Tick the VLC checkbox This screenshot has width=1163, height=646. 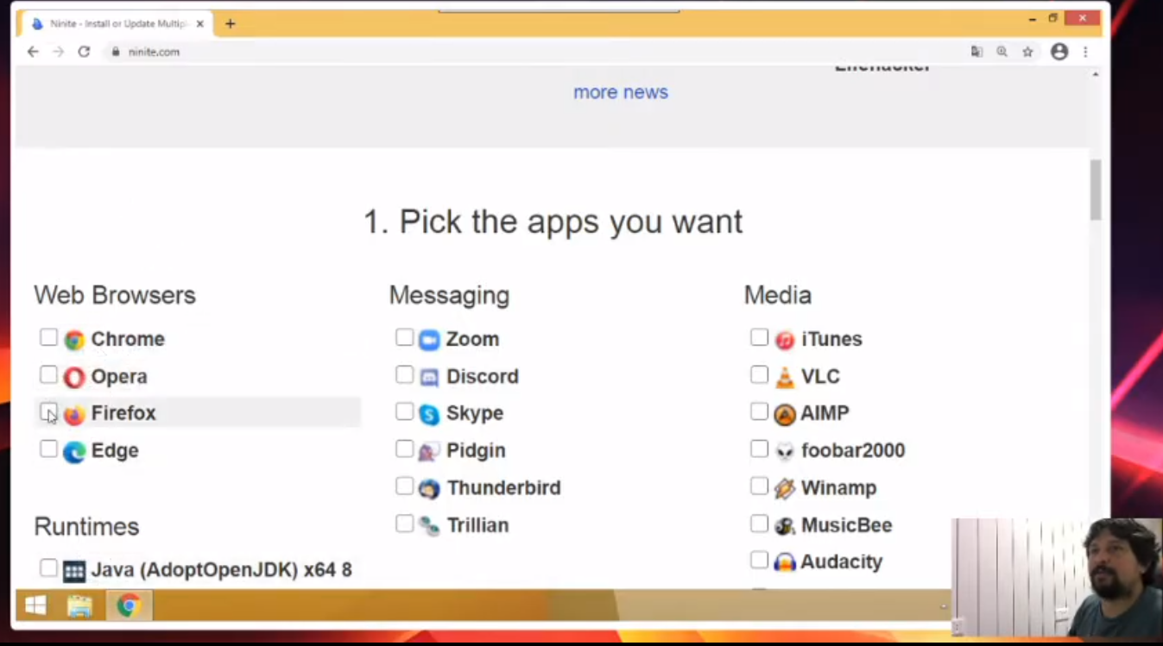759,374
